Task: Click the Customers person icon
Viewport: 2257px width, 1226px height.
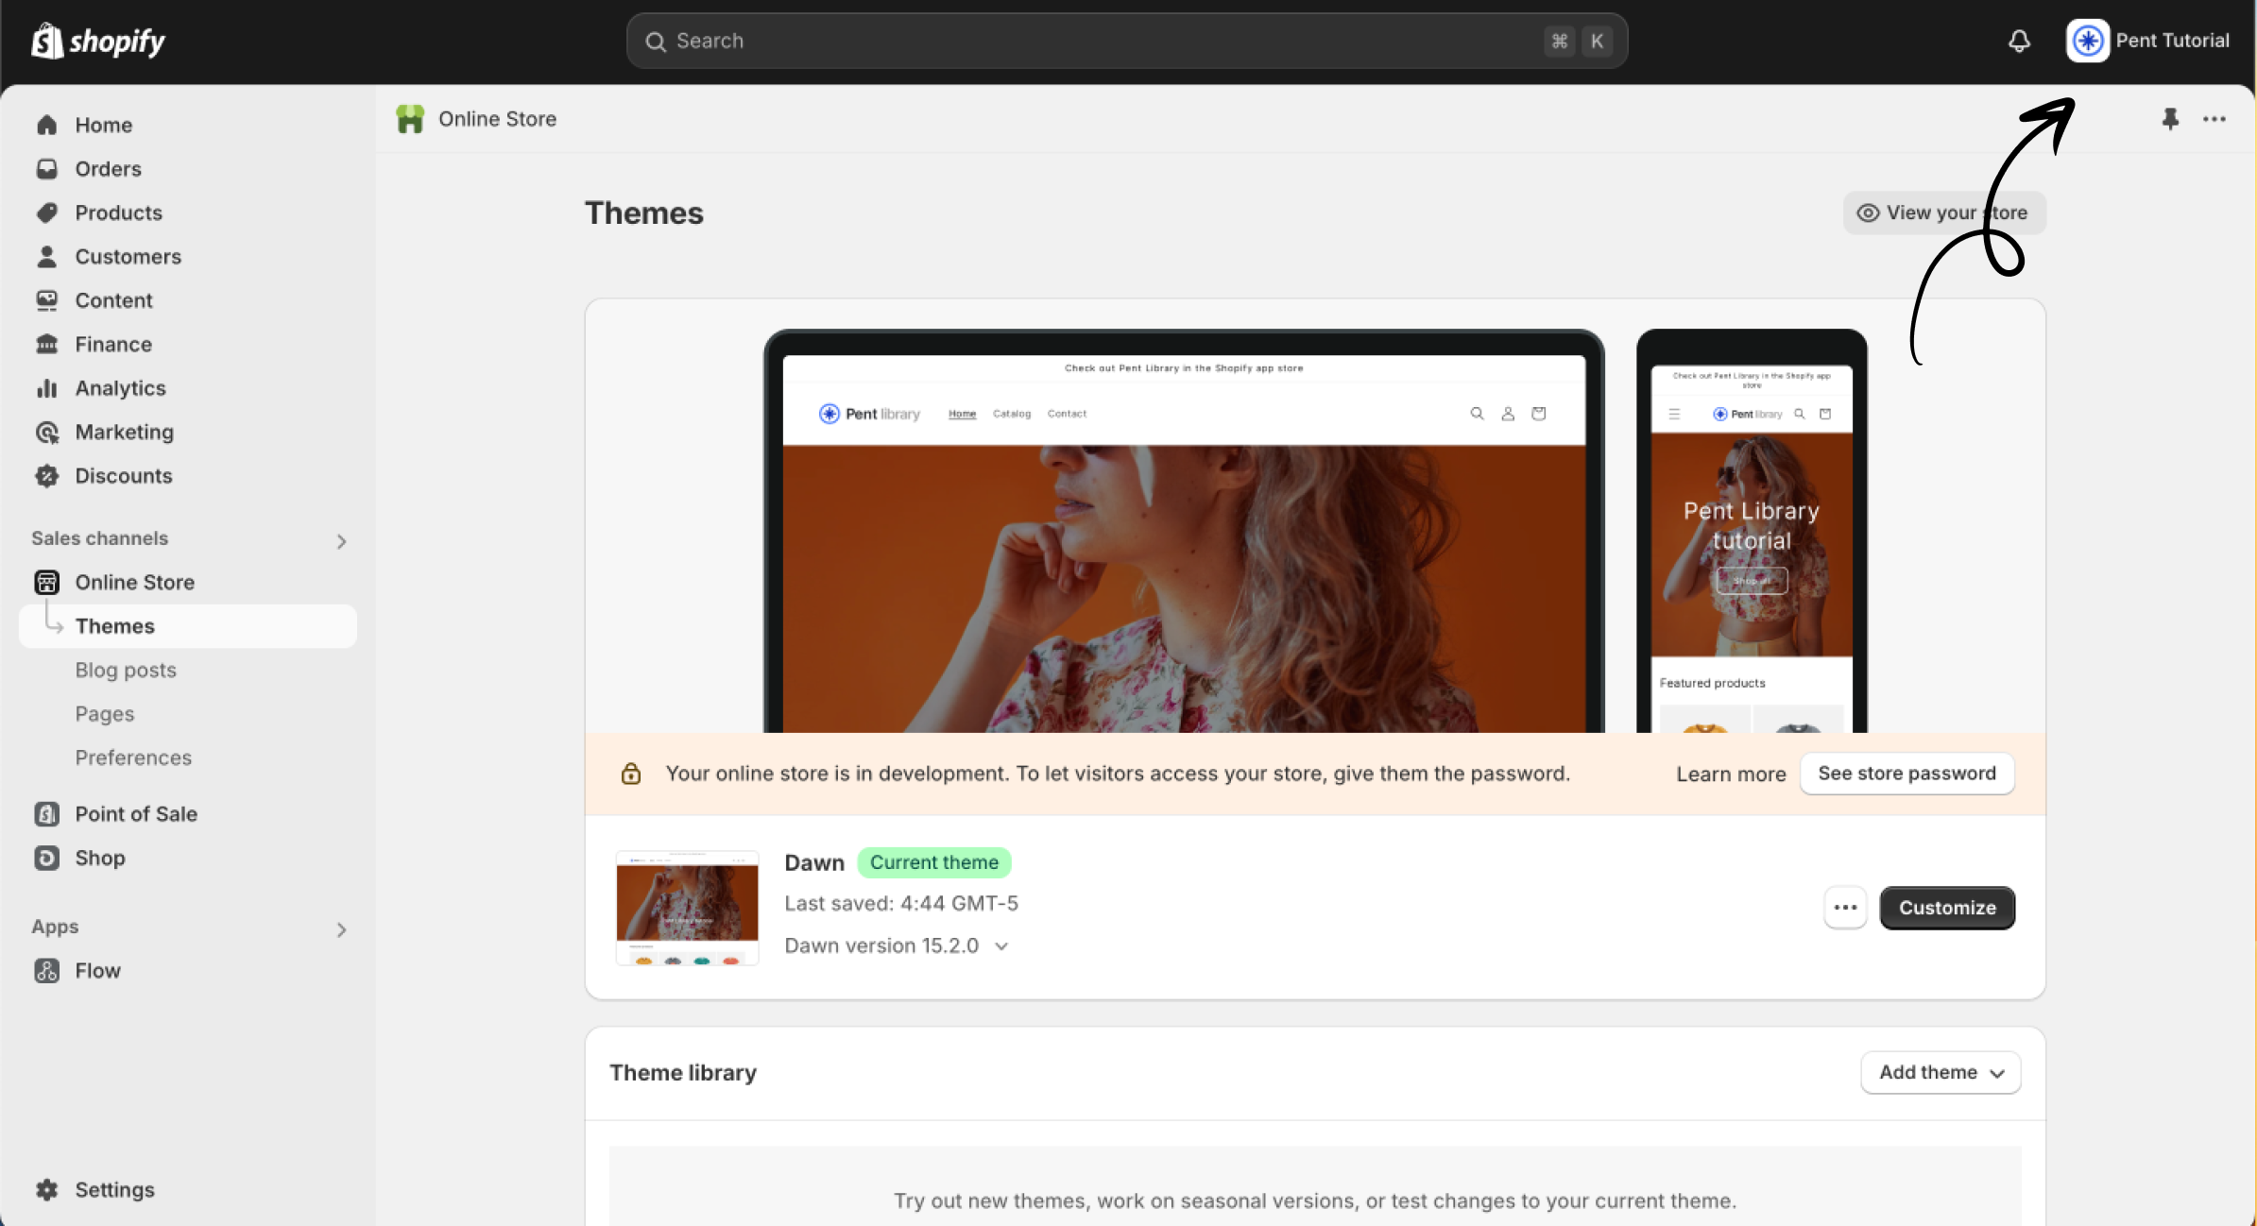Action: (x=46, y=256)
